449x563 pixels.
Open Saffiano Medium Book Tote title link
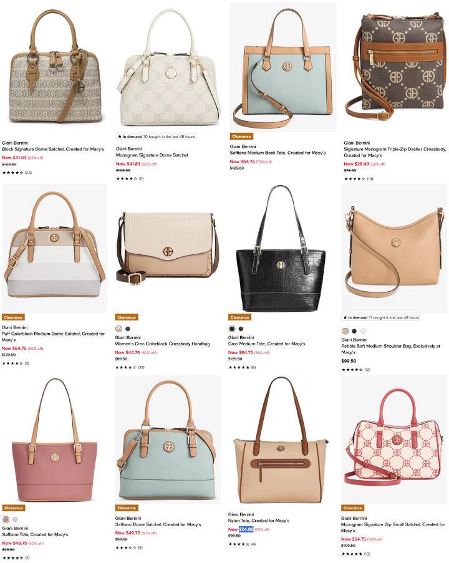[x=278, y=153]
